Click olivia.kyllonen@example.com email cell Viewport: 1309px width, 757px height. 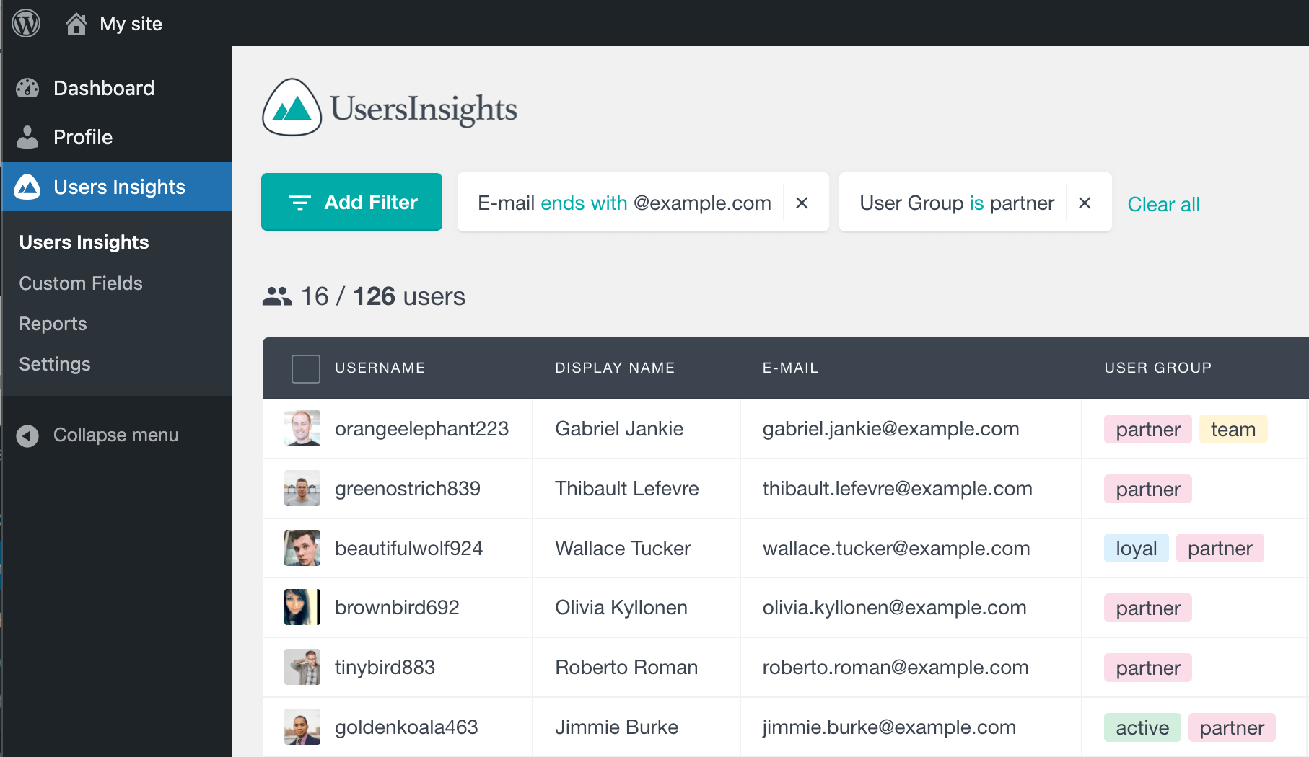click(x=894, y=608)
